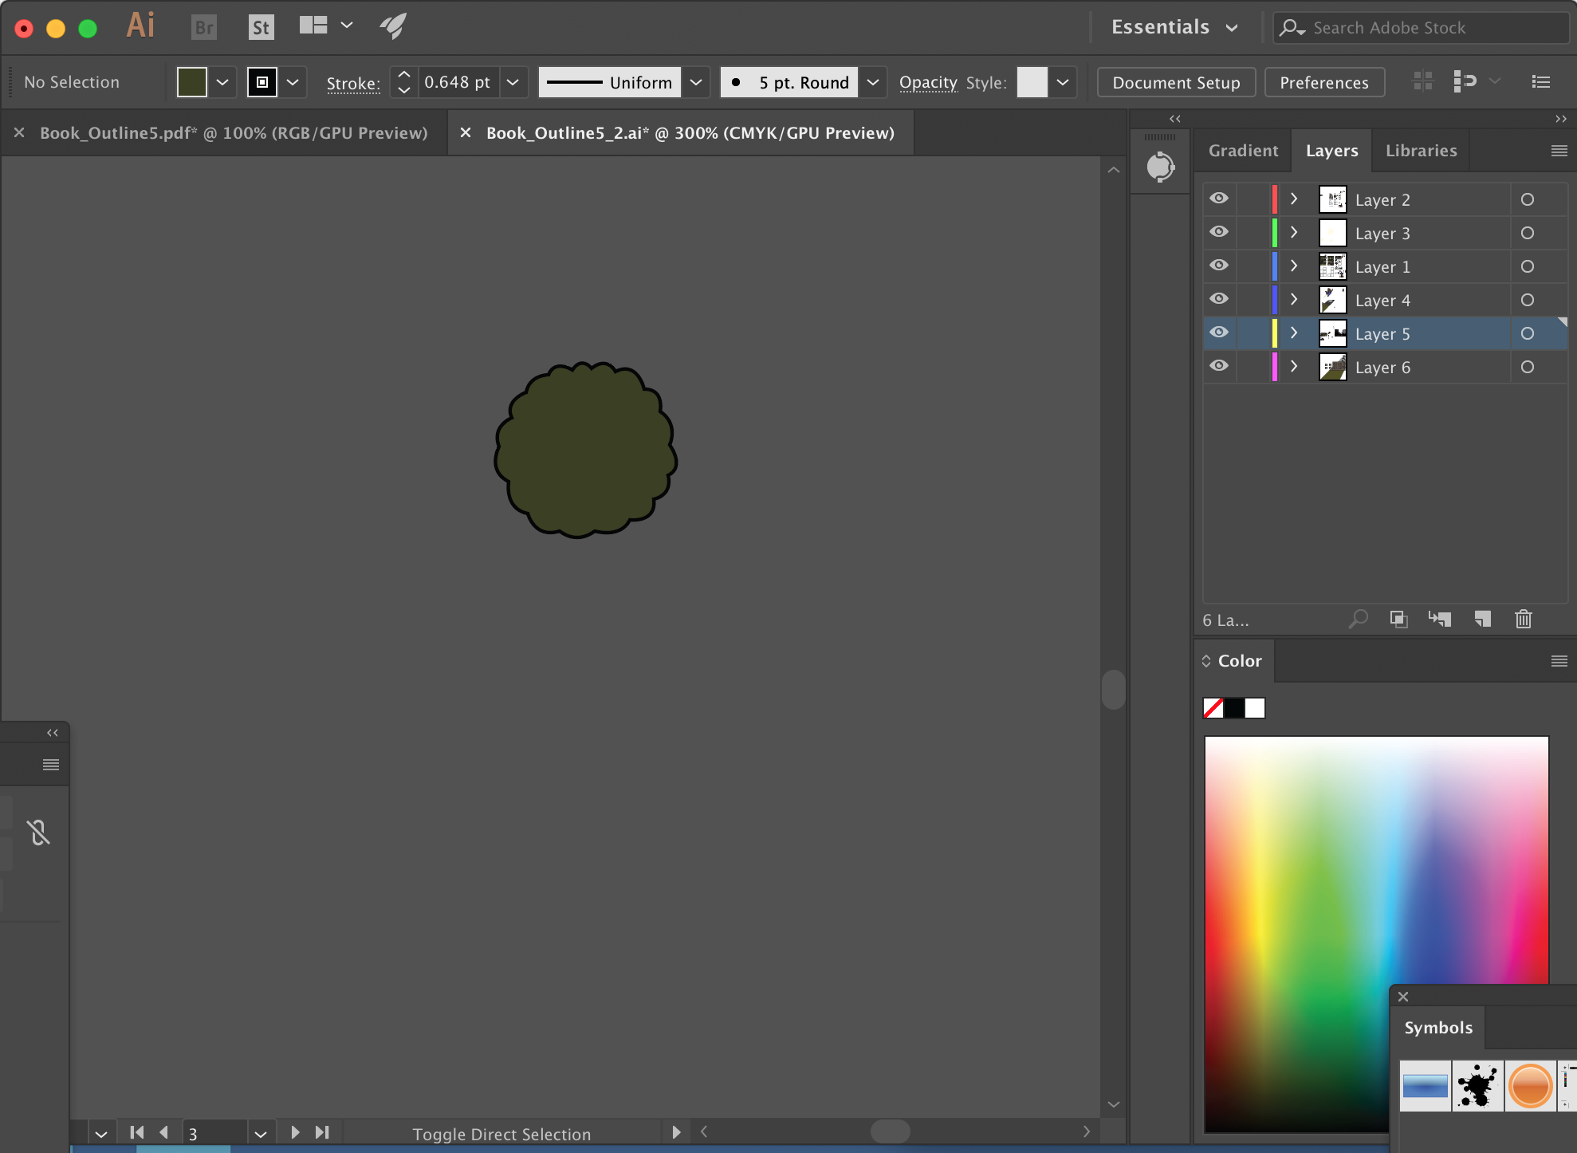Hide Layer 4 with its eye icon
Image resolution: width=1577 pixels, height=1153 pixels.
coord(1219,299)
